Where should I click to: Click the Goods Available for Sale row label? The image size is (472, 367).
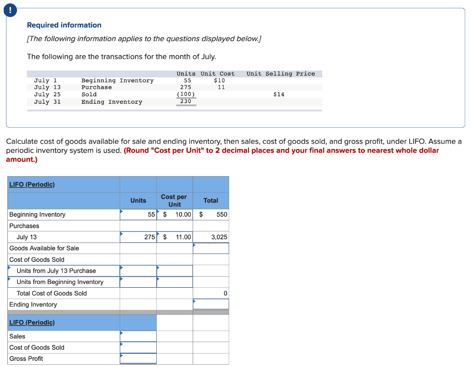click(x=44, y=249)
